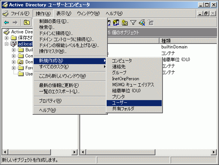The height and width of the screenshot is (165, 219).
Task: Expand the ForeignSecurityPrincipals tree node
Action: point(13,68)
